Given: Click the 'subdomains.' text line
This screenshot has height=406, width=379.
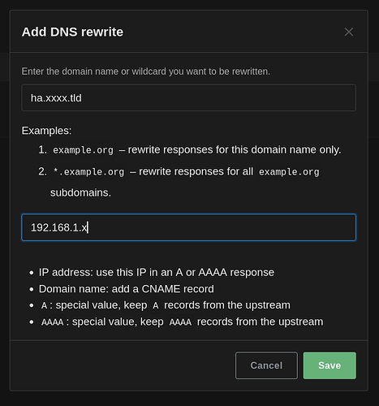Looking at the screenshot, I should [80, 192].
